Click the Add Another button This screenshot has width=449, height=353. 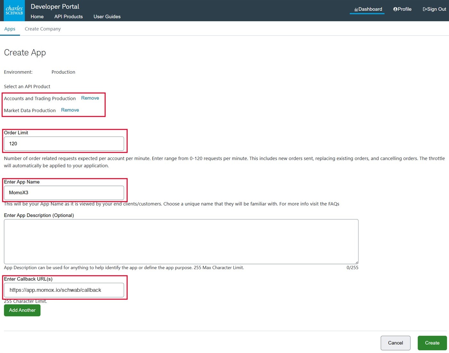coord(22,310)
